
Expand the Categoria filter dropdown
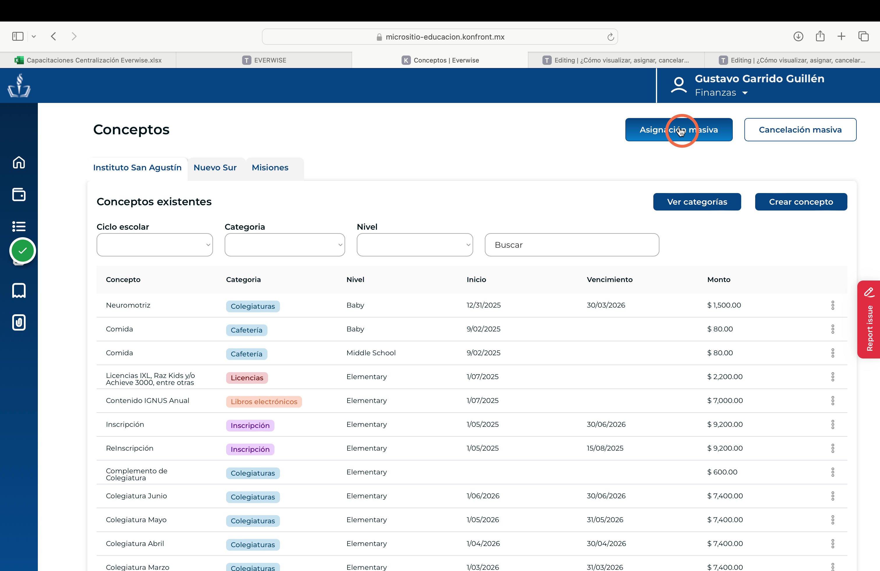pos(285,245)
